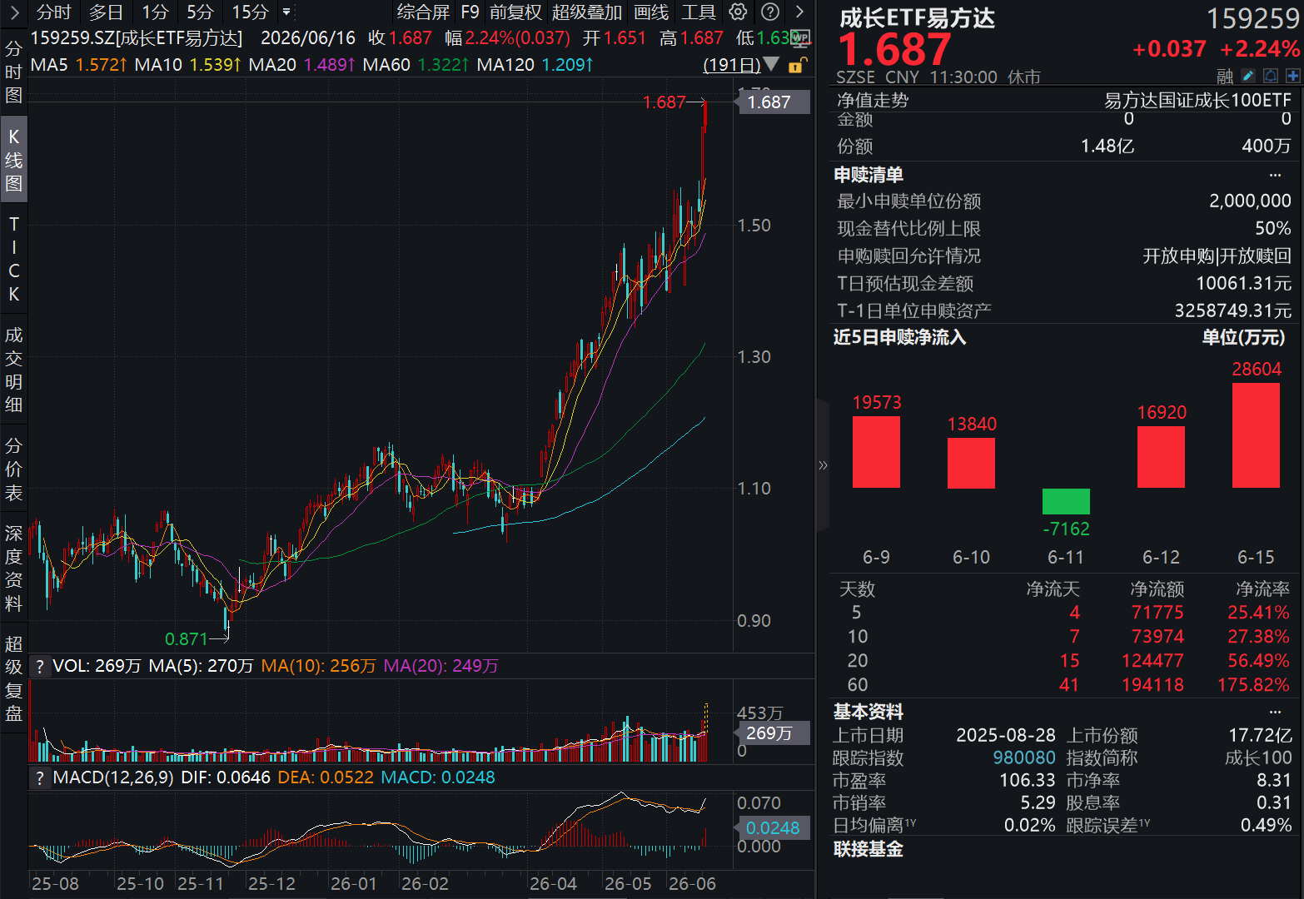Open 成交明细 in left sidebar
1304x899 pixels.
pyautogui.click(x=13, y=370)
